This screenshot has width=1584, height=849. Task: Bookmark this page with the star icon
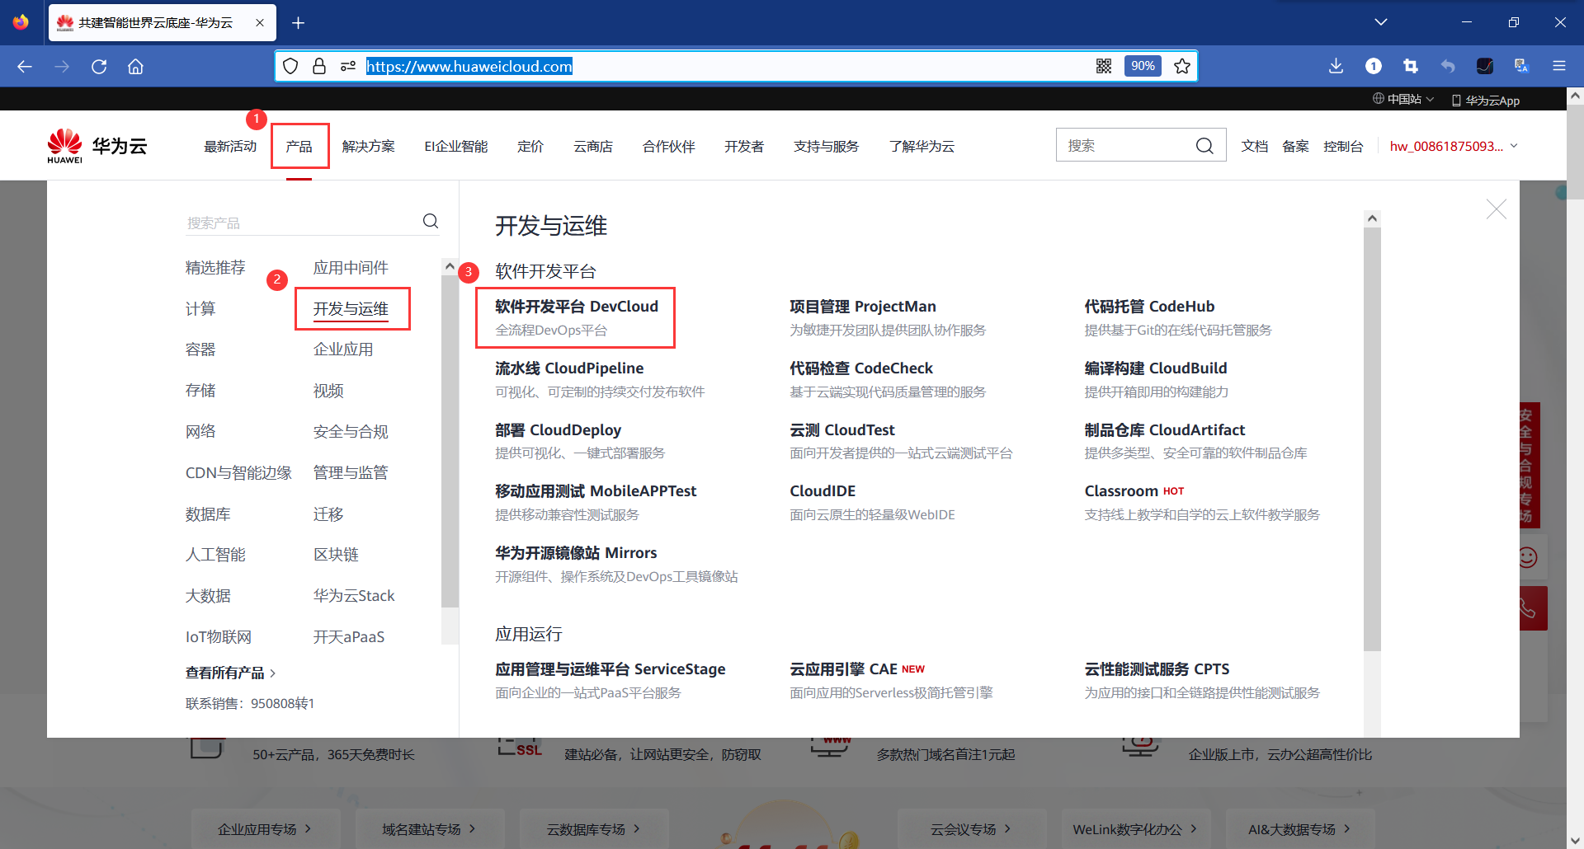click(1181, 66)
